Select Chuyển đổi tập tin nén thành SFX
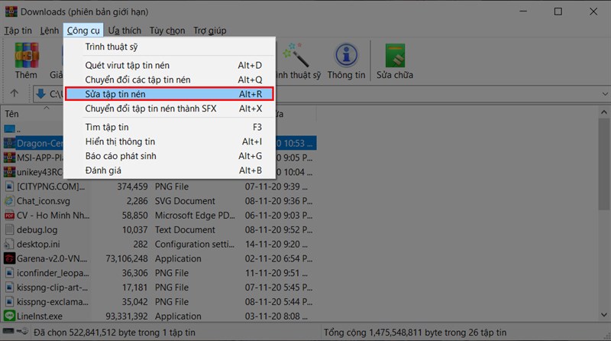The width and height of the screenshot is (611, 341). [x=170, y=109]
